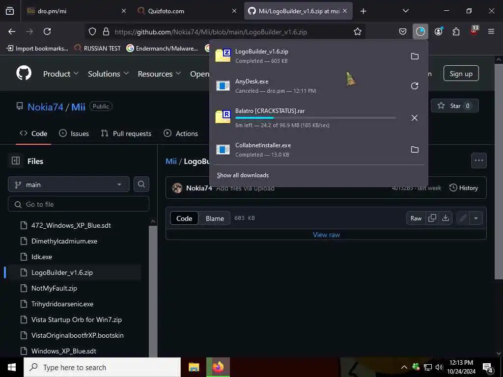Open a new tab with the plus icon

pyautogui.click(x=363, y=11)
